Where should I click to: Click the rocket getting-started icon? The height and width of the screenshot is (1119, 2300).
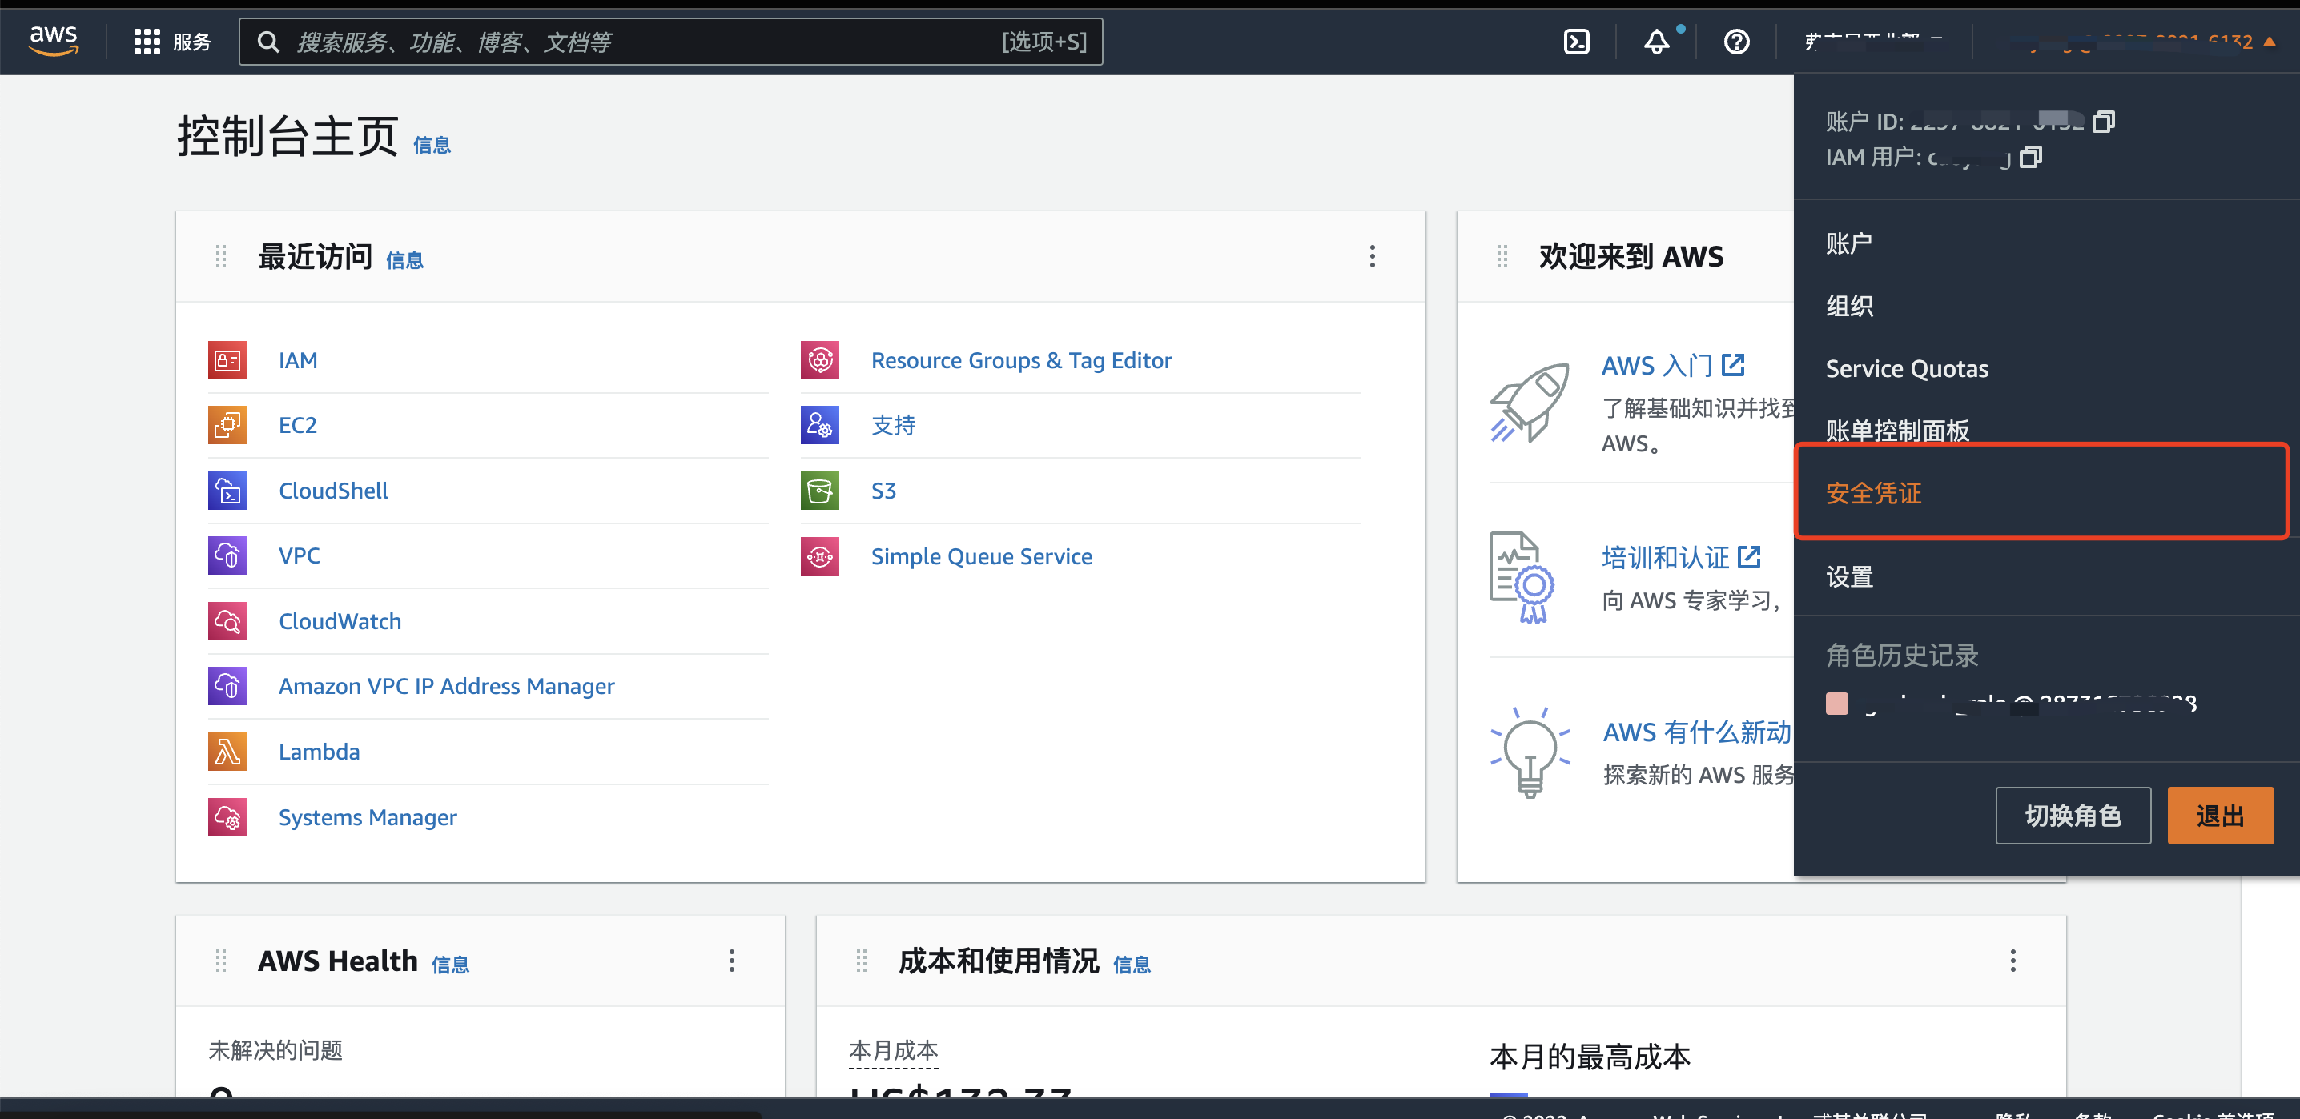(1530, 402)
